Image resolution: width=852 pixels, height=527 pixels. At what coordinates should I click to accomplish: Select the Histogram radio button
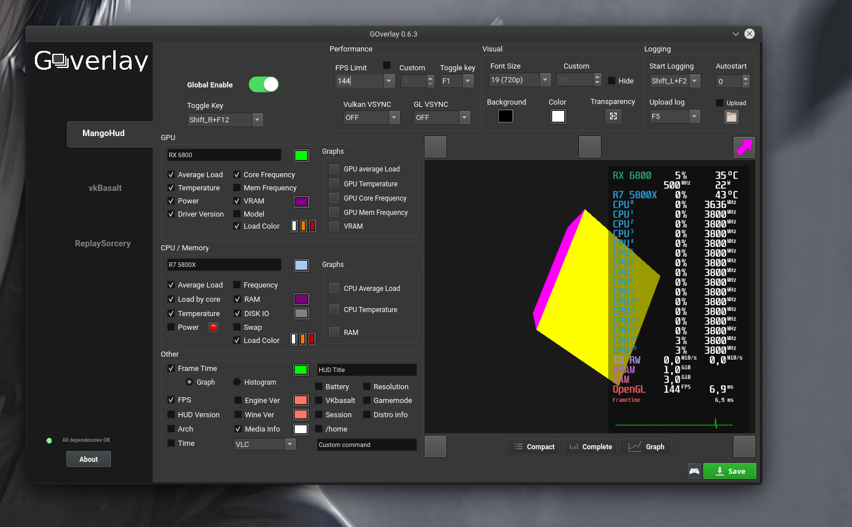click(237, 382)
